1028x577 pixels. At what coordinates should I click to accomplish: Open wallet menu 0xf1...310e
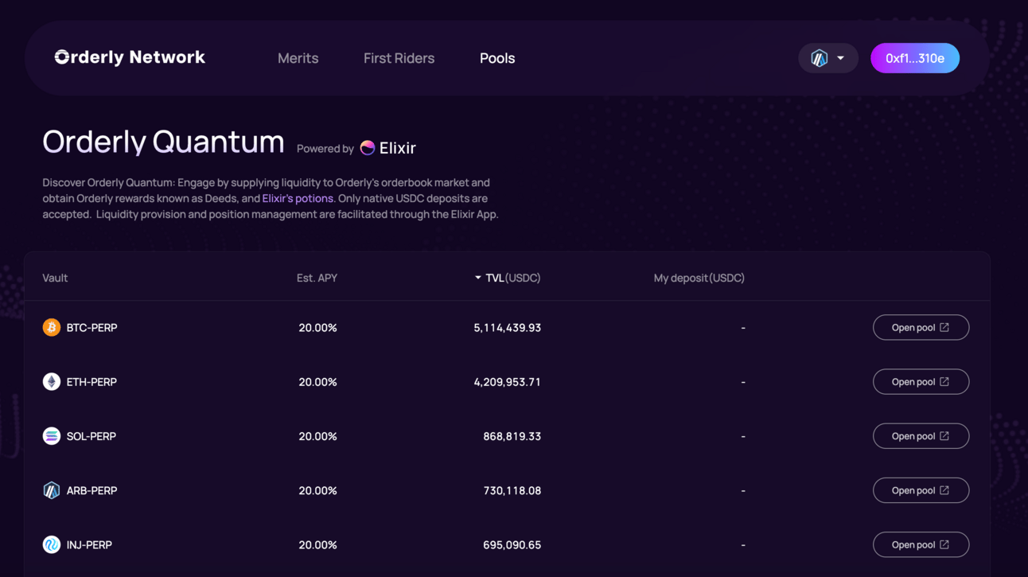click(x=914, y=58)
